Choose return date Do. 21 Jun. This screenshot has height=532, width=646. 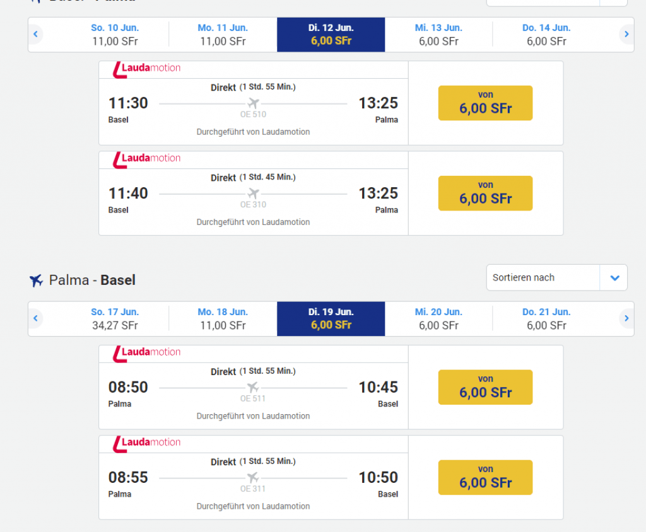click(x=546, y=319)
